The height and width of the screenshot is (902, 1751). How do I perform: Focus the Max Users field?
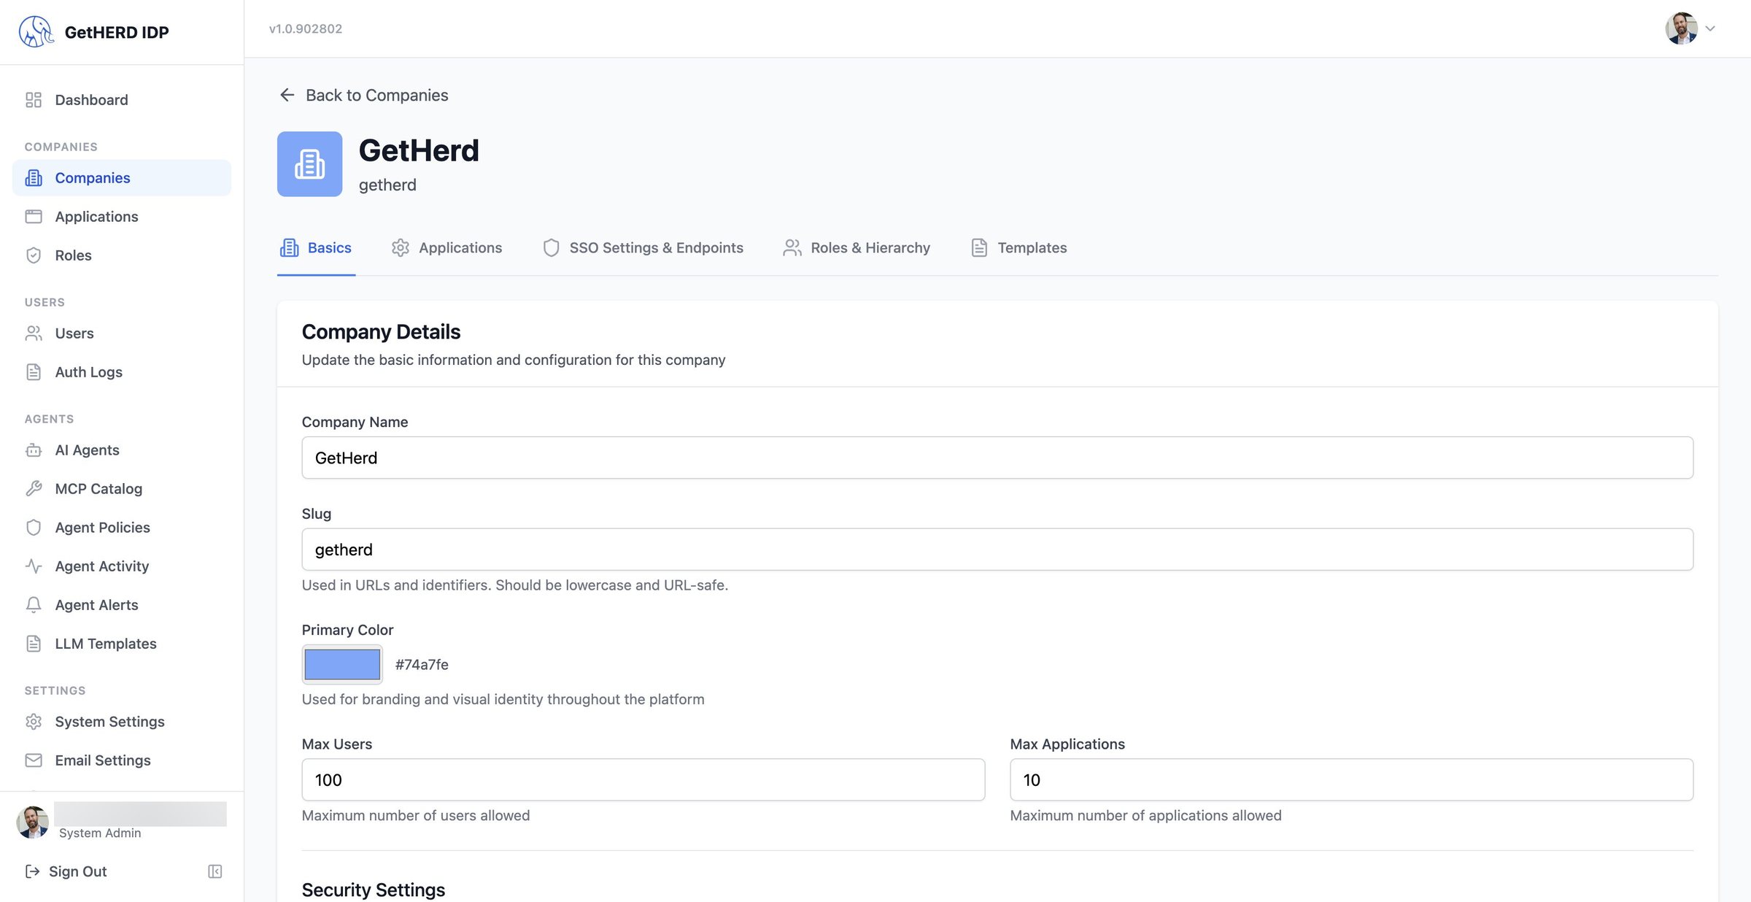pyautogui.click(x=643, y=780)
